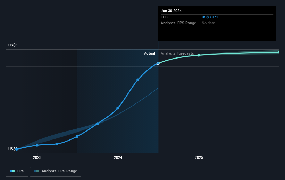Toggle the Analysts' EPS Range legend

[56, 171]
